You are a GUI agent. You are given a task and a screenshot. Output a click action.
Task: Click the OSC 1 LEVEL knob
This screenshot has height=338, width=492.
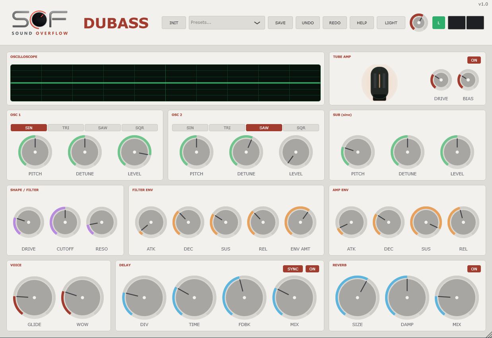(134, 152)
